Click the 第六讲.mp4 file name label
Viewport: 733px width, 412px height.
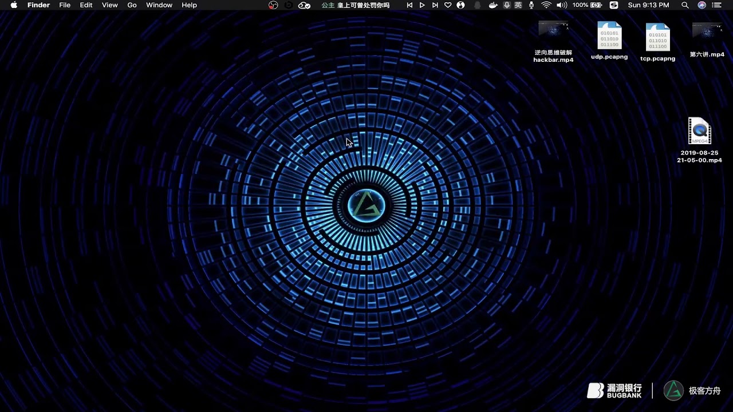707,55
